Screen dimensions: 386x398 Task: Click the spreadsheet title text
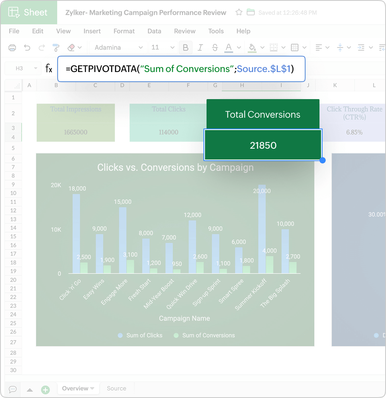(145, 12)
